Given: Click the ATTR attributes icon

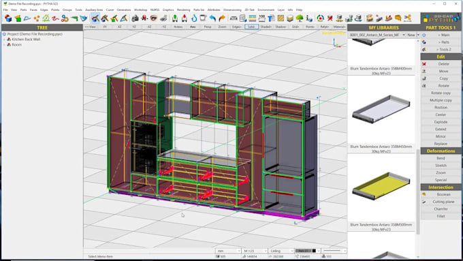Looking at the screenshot, I should click(234, 18).
